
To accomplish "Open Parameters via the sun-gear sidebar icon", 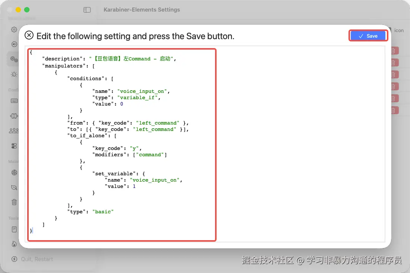I will 14,74.
